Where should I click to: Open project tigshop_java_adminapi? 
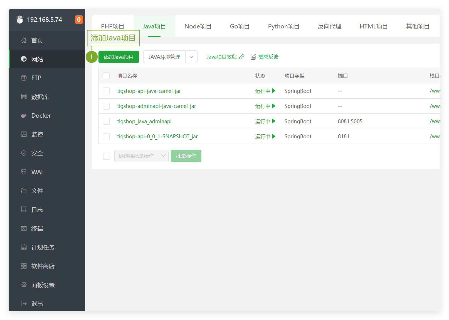144,121
